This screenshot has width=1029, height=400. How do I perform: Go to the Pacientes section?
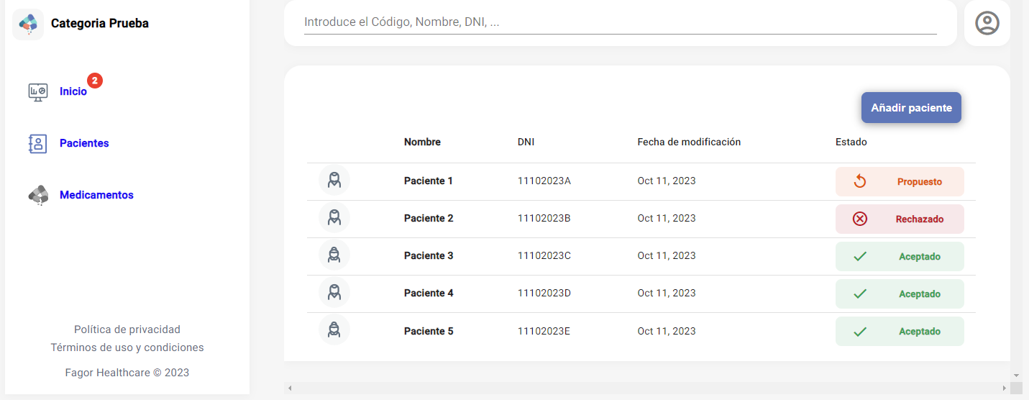[x=84, y=143]
